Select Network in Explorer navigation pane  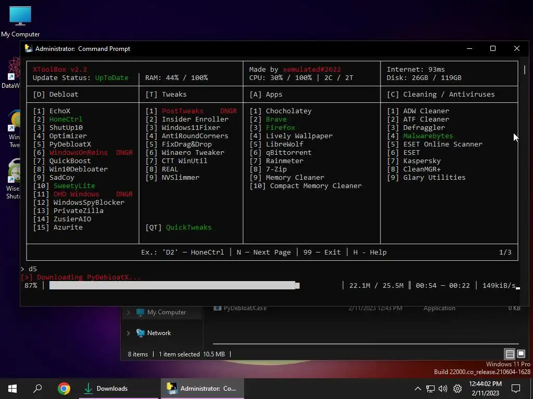tap(159, 333)
